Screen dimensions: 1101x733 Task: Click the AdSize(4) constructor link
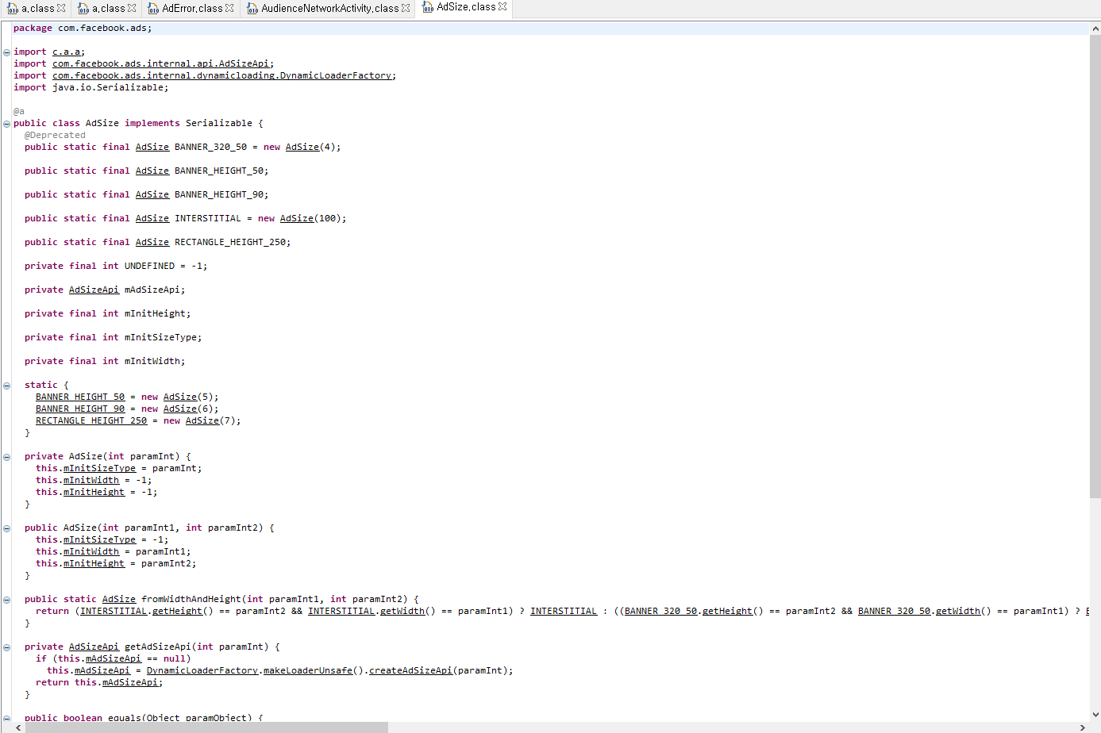point(302,148)
